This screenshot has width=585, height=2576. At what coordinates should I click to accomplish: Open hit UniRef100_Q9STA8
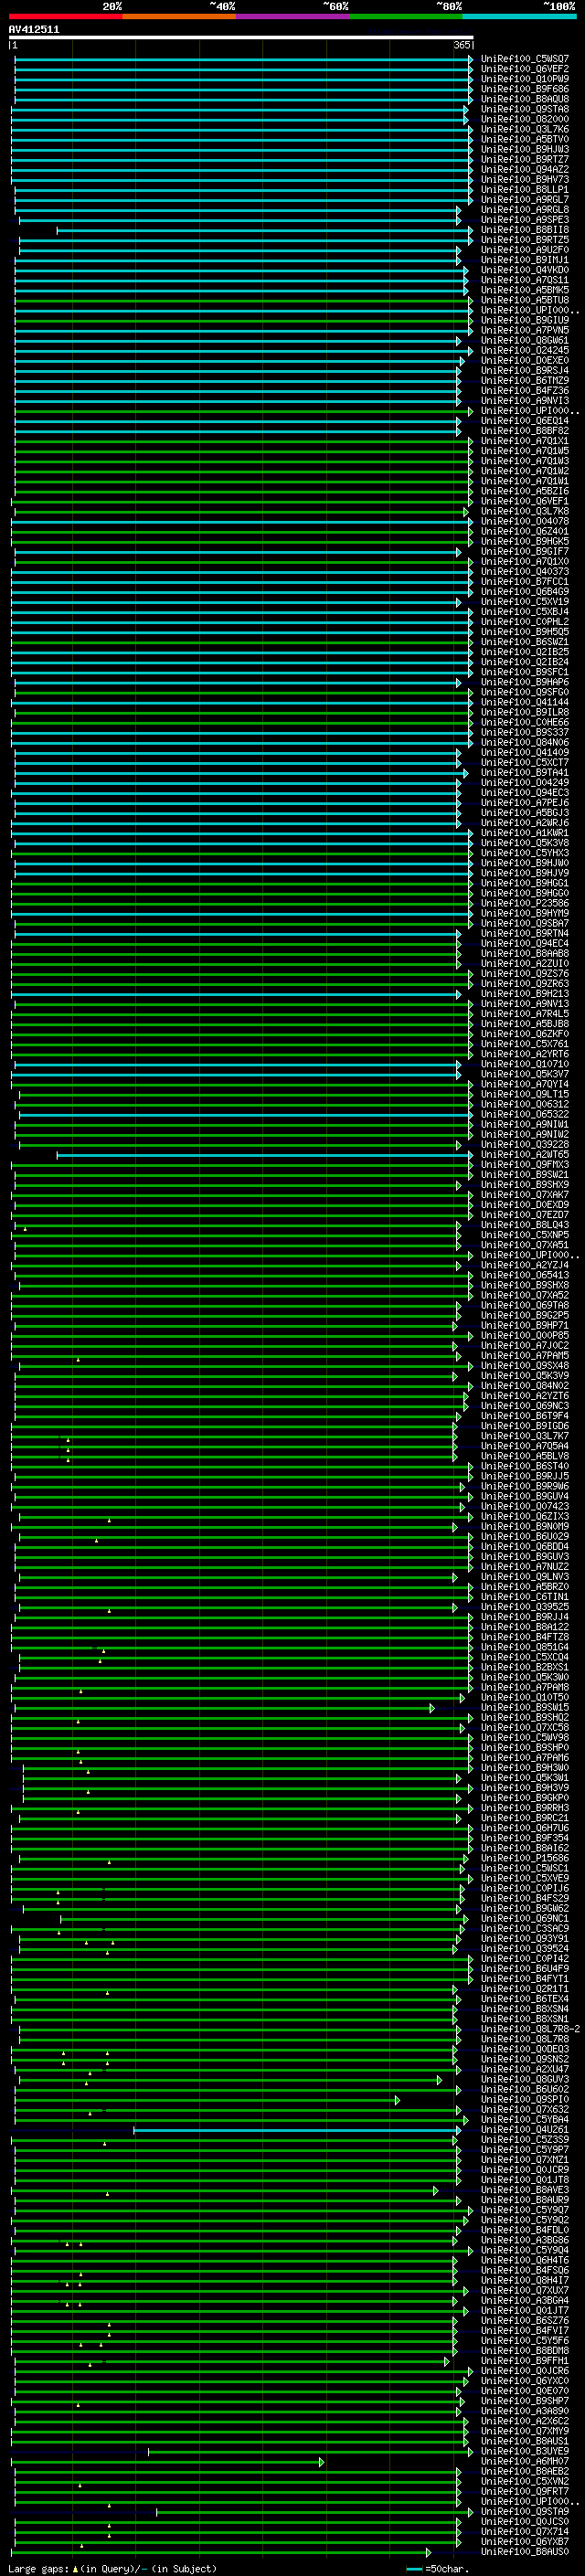(525, 109)
